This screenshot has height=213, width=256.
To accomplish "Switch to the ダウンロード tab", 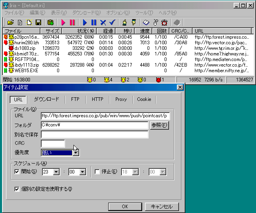I will (46, 99).
